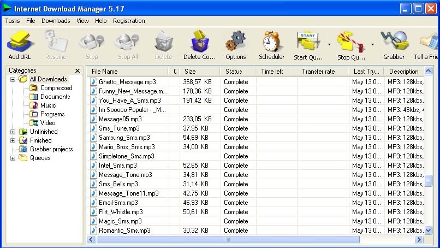Click the Stop All toolbar icon
The width and height of the screenshot is (440, 248).
tap(128, 42)
